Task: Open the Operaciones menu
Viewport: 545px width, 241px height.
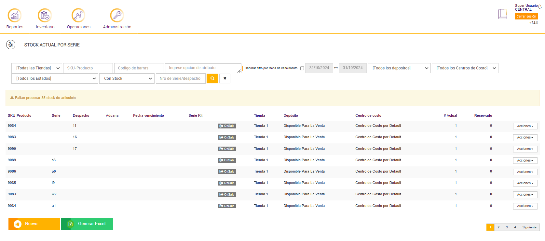Action: (78, 19)
